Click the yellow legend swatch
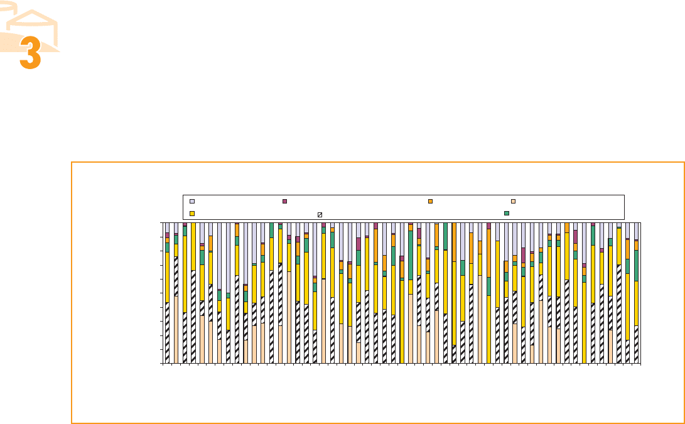685x424 pixels. point(191,214)
